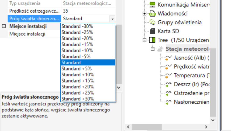
Task: Click the Komunikacja Miniserver network icon
Action: pos(152,5)
